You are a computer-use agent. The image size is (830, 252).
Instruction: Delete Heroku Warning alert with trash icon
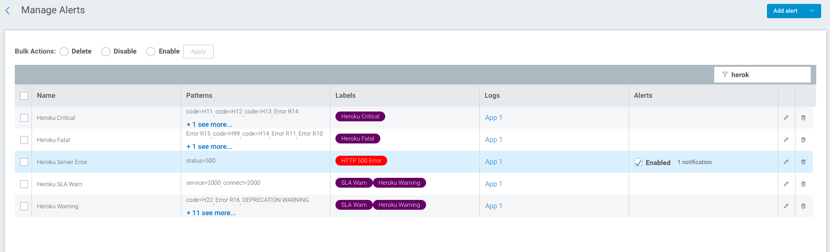(x=803, y=206)
